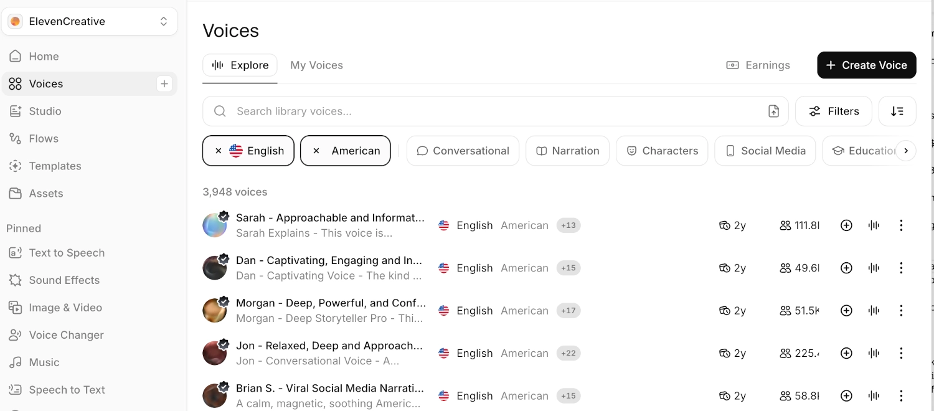Add Sarah voice with plus circle icon

pyautogui.click(x=846, y=225)
